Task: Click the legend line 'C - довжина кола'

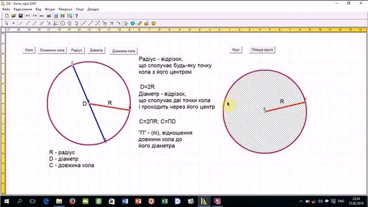Action: point(71,166)
